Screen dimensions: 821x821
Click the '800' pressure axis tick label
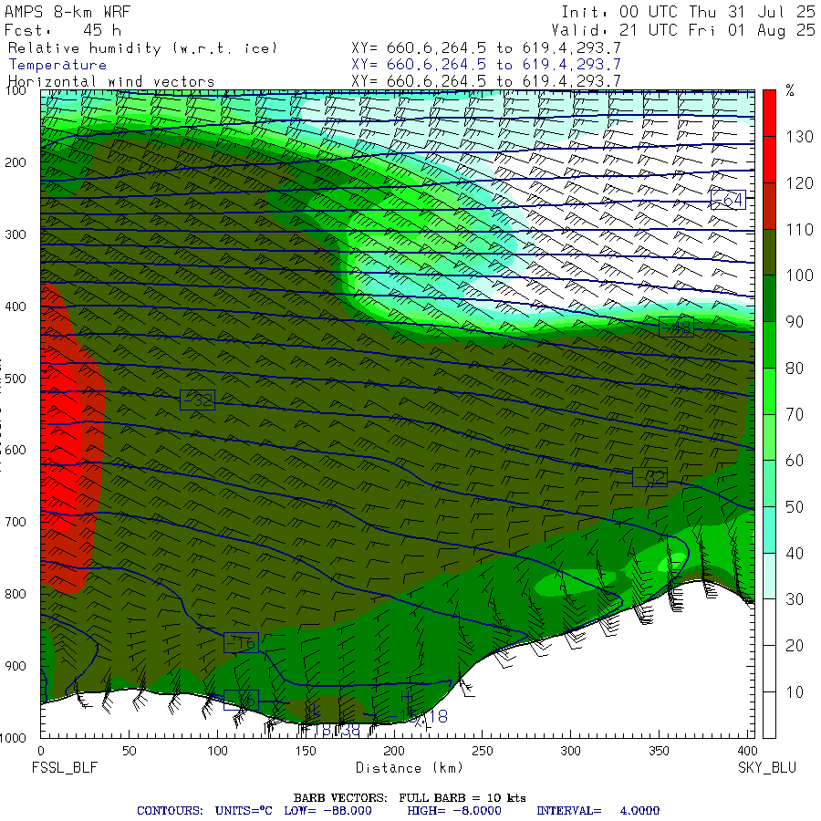point(16,594)
